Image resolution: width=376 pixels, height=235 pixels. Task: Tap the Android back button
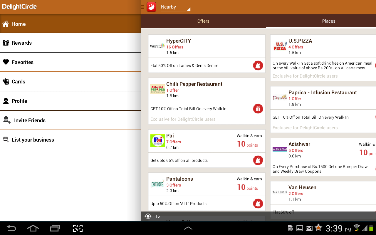11,228
